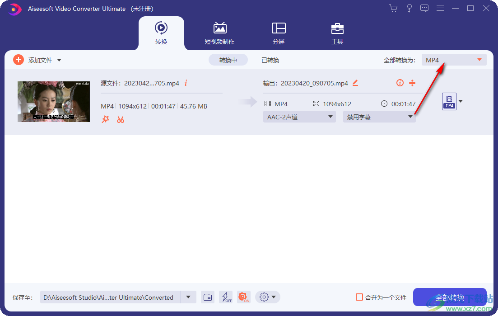Switch to the 工具 tab
Screen dimensions: 498x316
tap(337, 33)
